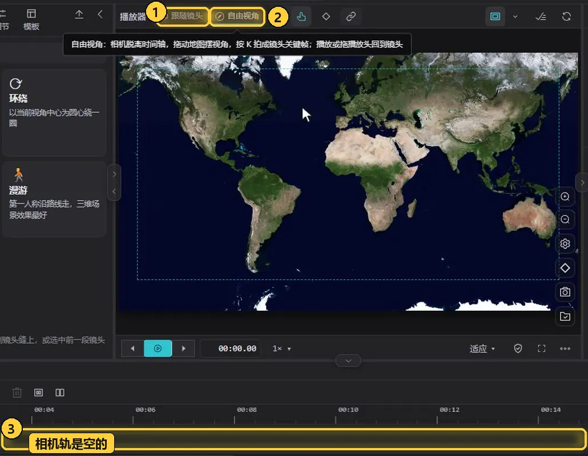Take a snapshot with the camera icon
Image resolution: width=588 pixels, height=456 pixels.
point(565,292)
